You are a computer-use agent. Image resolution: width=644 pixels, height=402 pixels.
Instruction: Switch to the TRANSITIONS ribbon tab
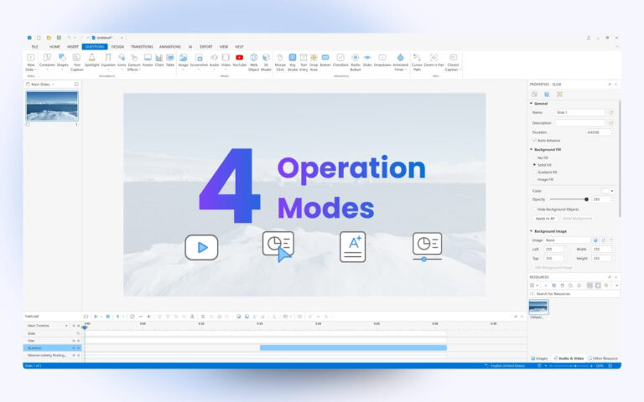(x=142, y=47)
